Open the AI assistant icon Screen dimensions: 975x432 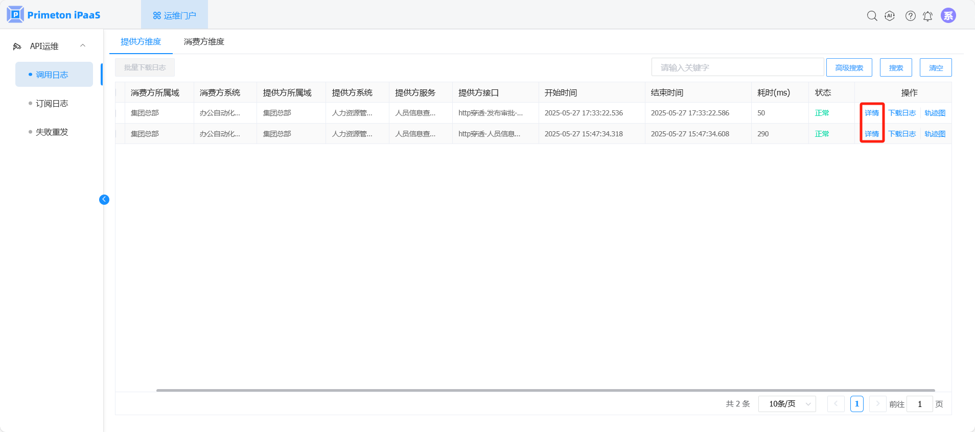[890, 16]
